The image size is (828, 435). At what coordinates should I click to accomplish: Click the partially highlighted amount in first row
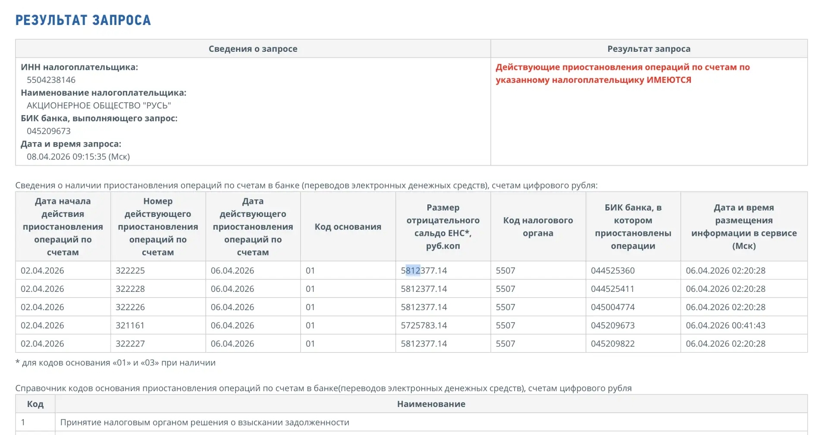423,271
